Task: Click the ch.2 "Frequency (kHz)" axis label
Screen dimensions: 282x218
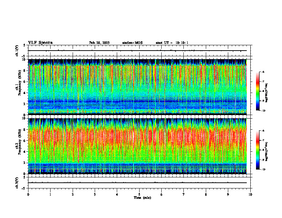Action: click(x=19, y=142)
